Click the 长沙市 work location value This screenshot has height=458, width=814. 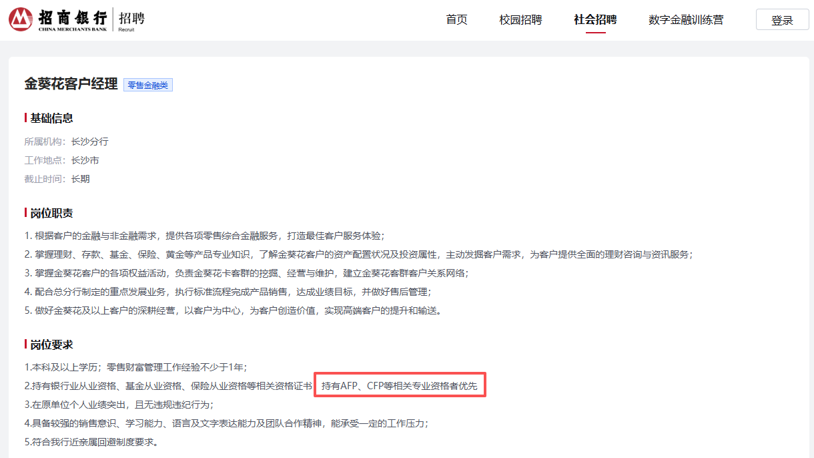tap(85, 160)
